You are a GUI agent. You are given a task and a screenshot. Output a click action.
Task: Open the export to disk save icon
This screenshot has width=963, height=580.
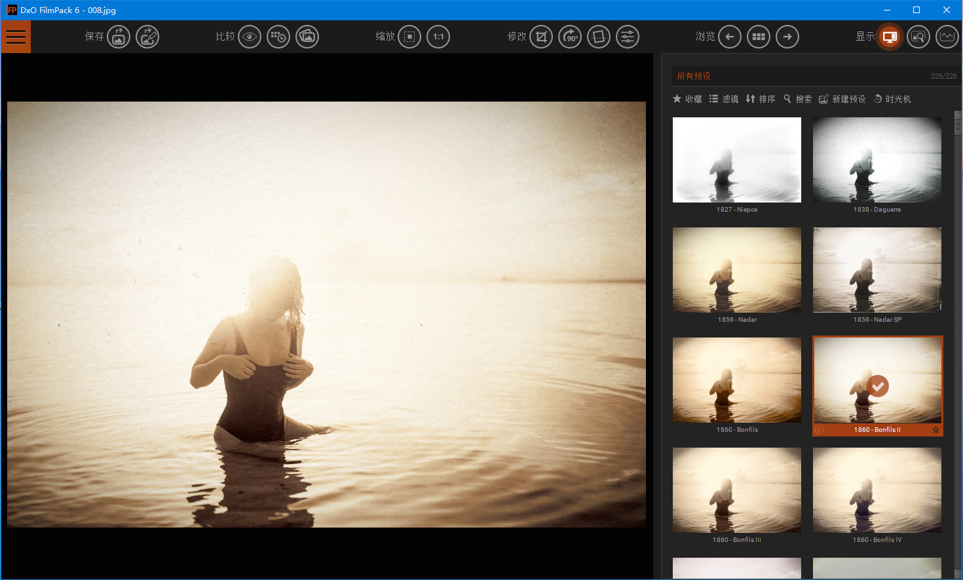(119, 37)
